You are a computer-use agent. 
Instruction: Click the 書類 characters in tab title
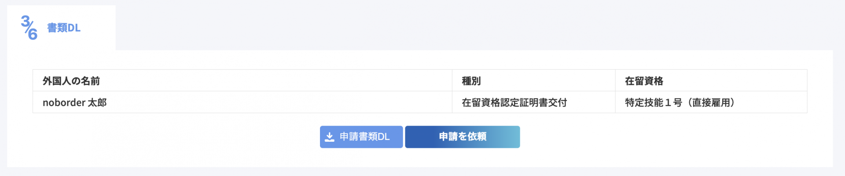[57, 28]
